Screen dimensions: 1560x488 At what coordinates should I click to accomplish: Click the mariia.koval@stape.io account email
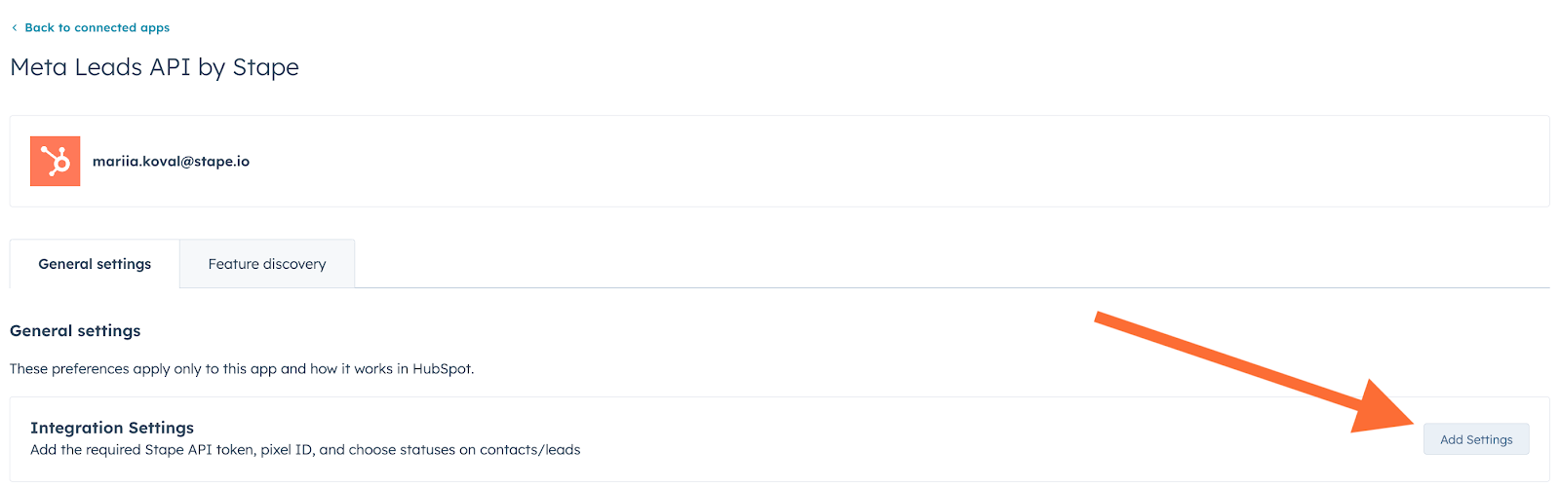[171, 162]
